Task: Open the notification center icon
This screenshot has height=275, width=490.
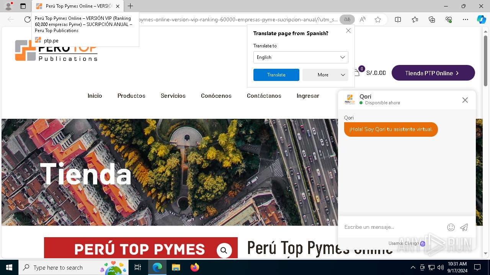Action: [x=477, y=267]
